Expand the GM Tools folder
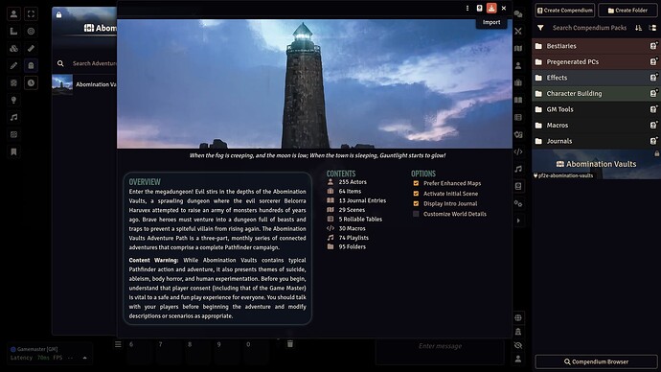Image resolution: width=661 pixels, height=372 pixels. (x=596, y=109)
